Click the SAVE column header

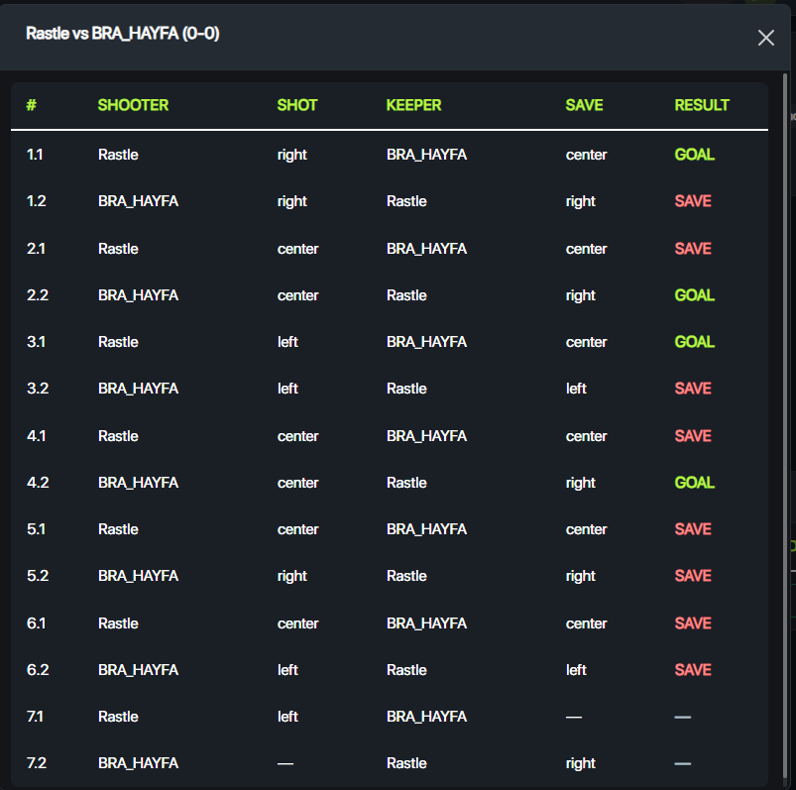point(584,105)
